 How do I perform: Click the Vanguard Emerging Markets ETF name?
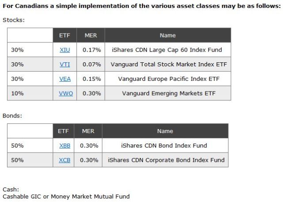[x=168, y=94]
